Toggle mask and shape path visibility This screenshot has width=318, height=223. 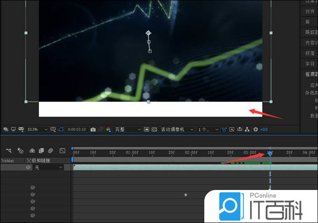coord(61,129)
